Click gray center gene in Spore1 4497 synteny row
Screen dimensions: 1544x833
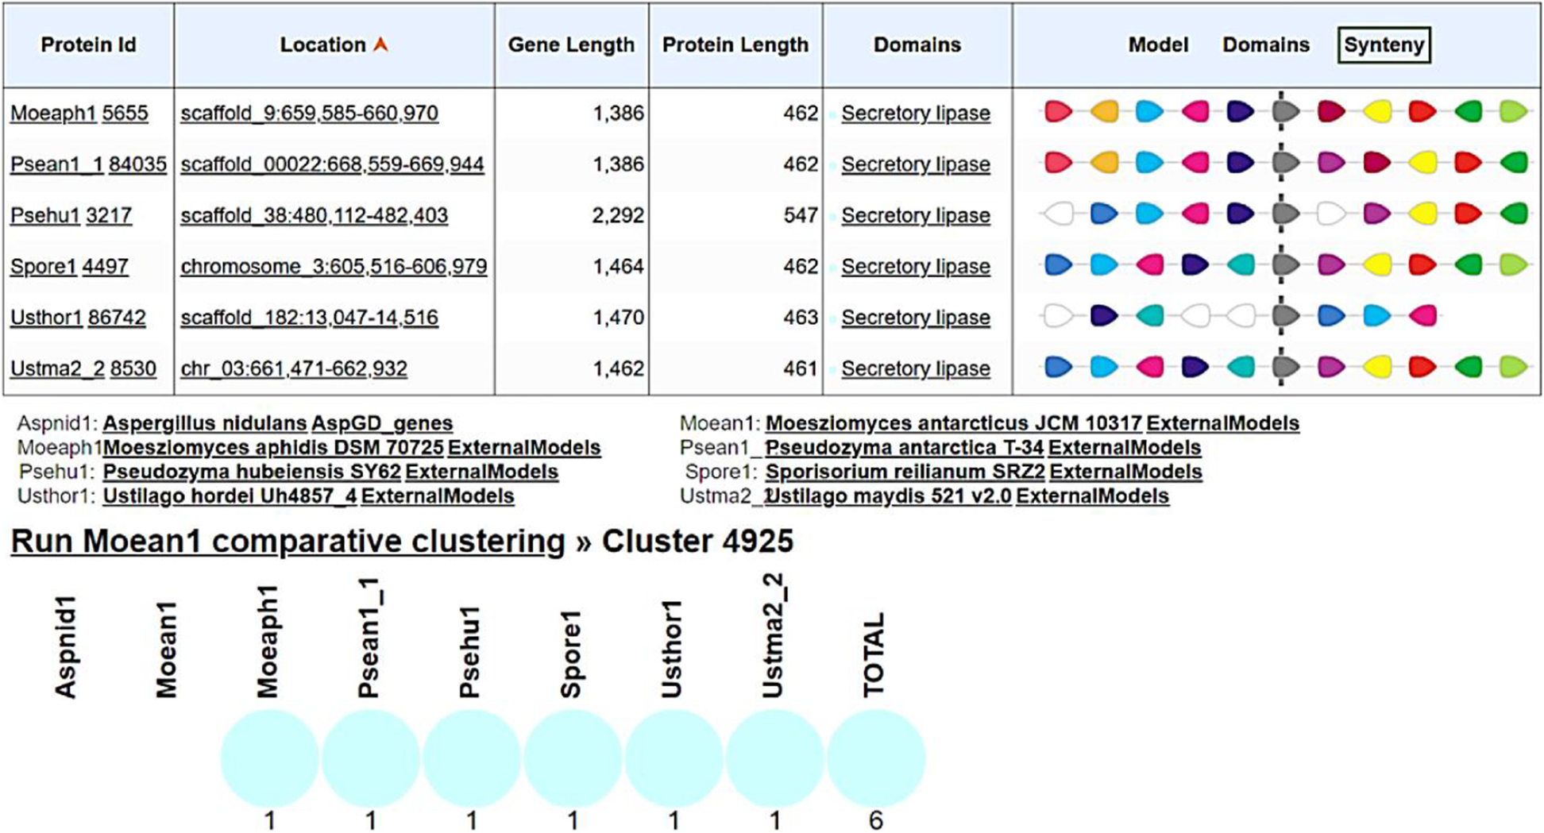[1285, 265]
